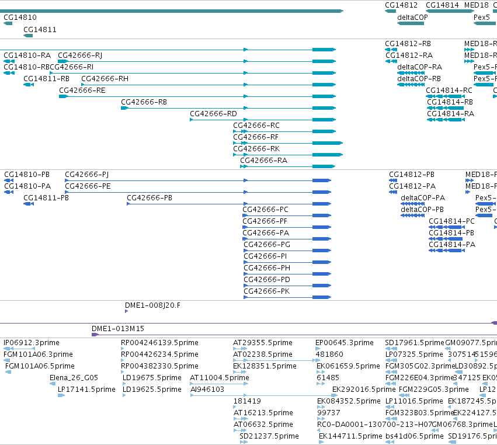Image resolution: width=497 pixels, height=445 pixels.
Task: Select transcript CG14814-RB
Action: [450, 102]
